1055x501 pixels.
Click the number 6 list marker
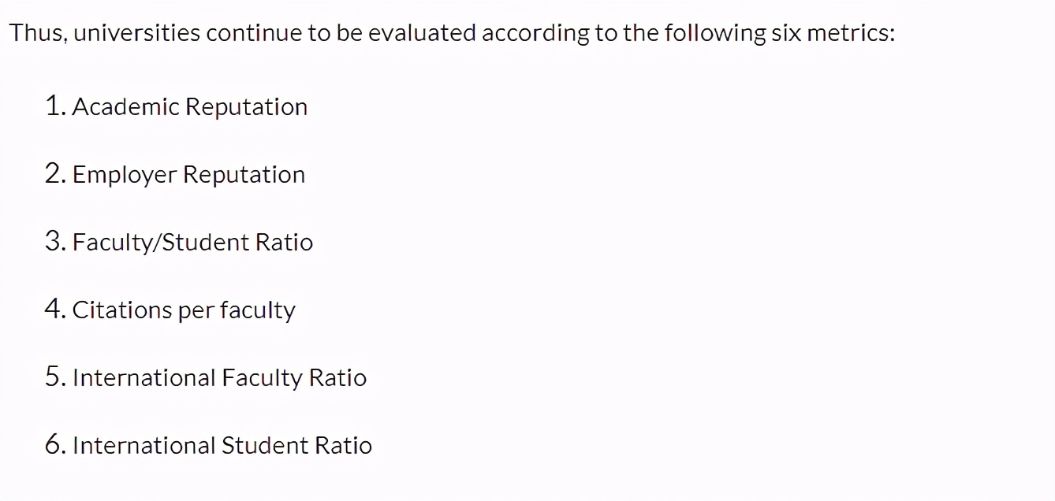[54, 445]
